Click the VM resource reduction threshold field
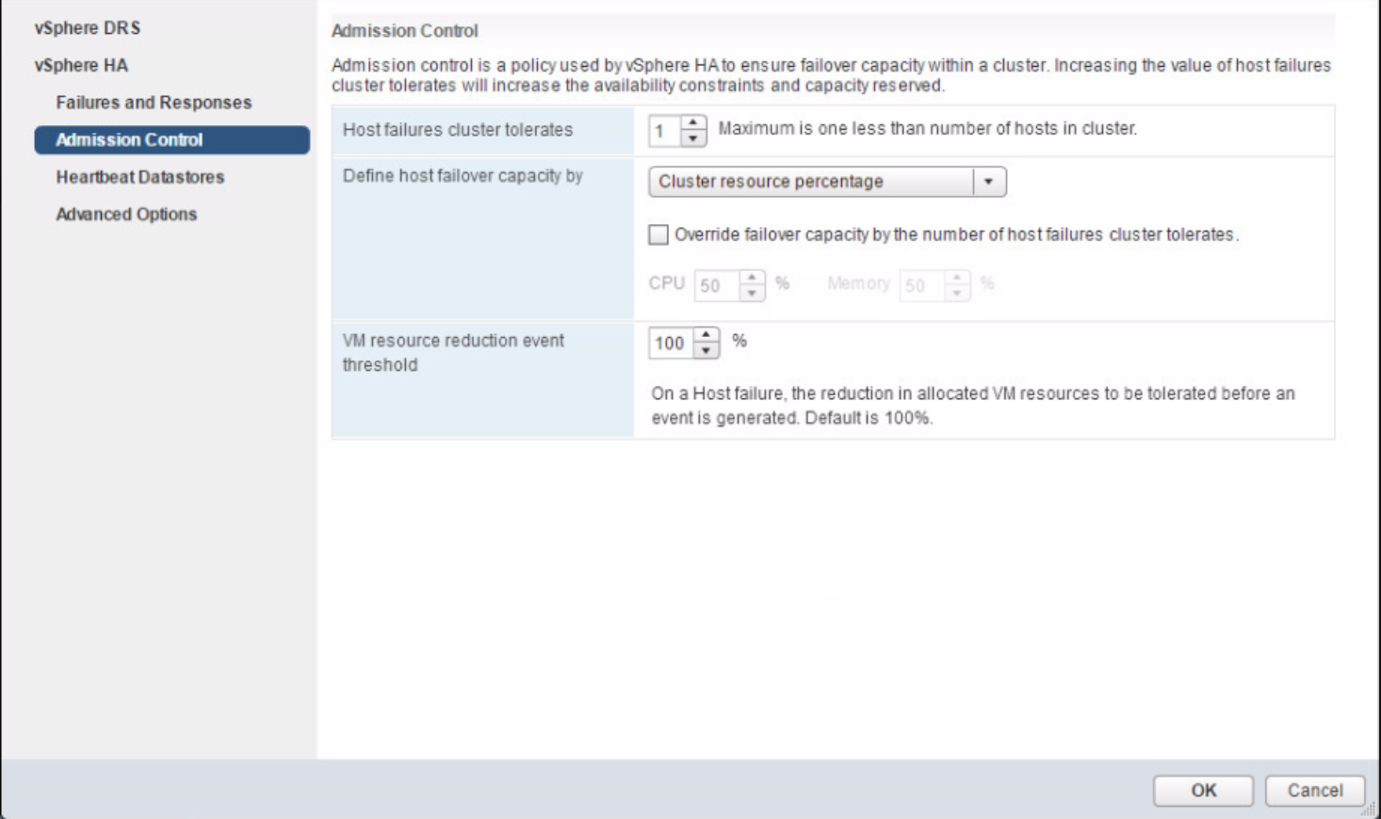Viewport: 1381px width, 819px height. (x=672, y=343)
